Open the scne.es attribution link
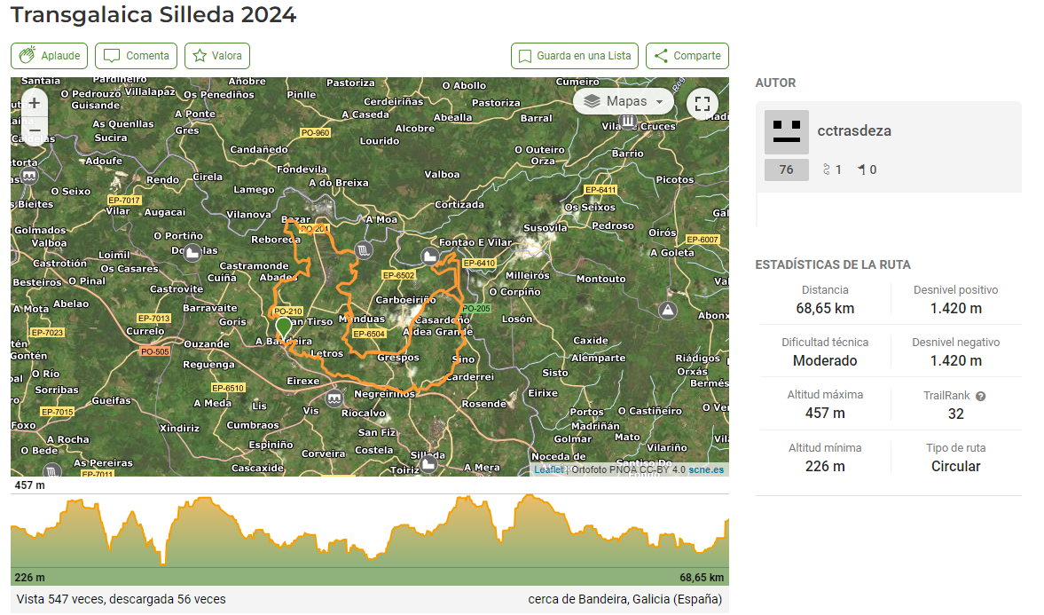 coord(706,469)
